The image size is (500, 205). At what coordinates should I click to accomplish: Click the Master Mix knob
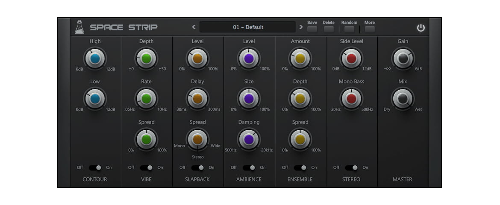[x=403, y=99]
